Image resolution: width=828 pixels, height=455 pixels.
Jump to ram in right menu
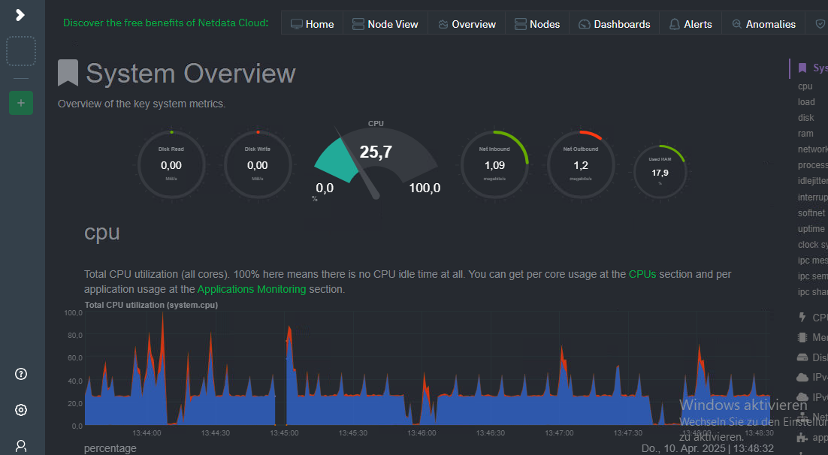coord(805,134)
